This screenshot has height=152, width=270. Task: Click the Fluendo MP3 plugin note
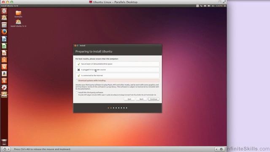tap(117, 95)
